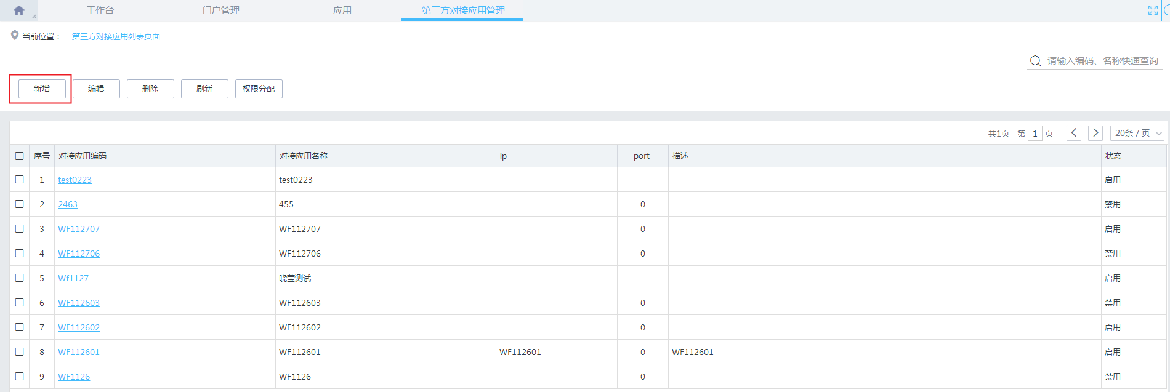
Task: Focus the quick search input field
Action: 1102,61
